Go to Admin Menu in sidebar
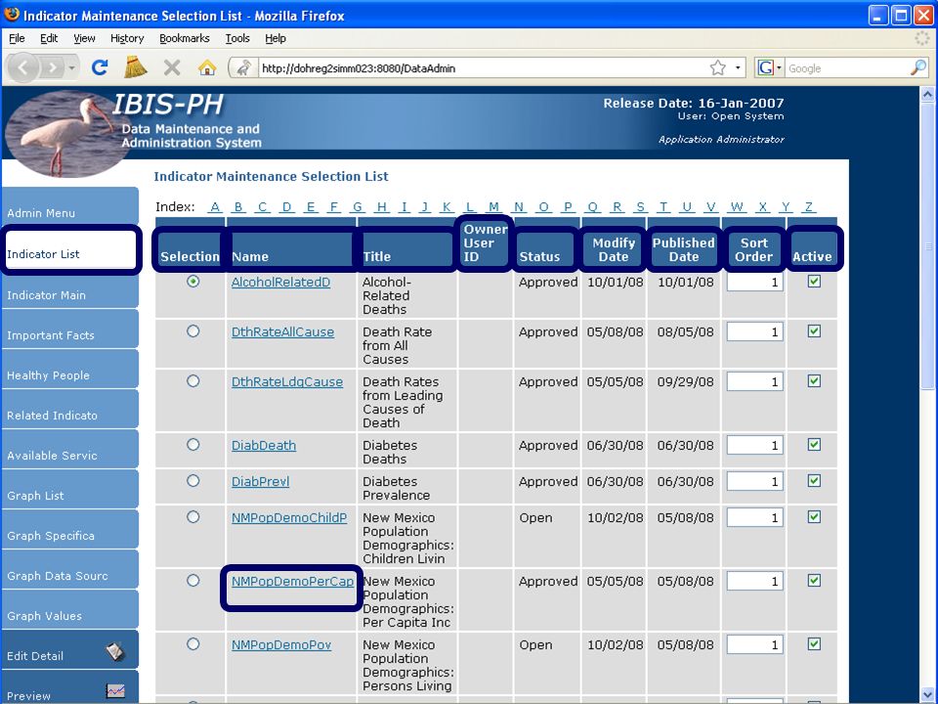The image size is (938, 704). pos(69,206)
